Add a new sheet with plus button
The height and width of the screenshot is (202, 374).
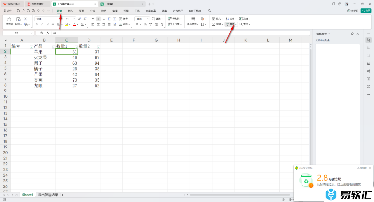(x=62, y=195)
